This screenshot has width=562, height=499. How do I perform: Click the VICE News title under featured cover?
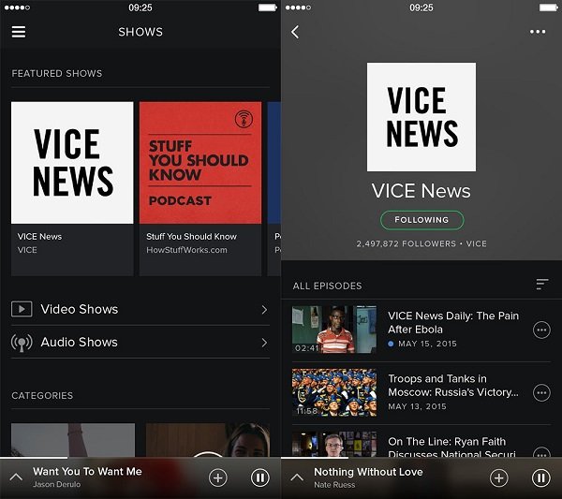coord(39,237)
